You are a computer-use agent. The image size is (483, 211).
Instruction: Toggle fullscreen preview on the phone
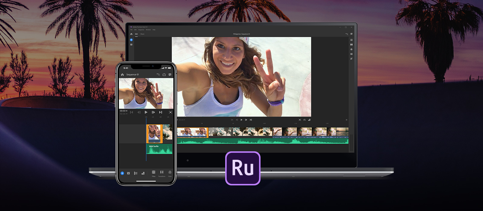coord(170,112)
